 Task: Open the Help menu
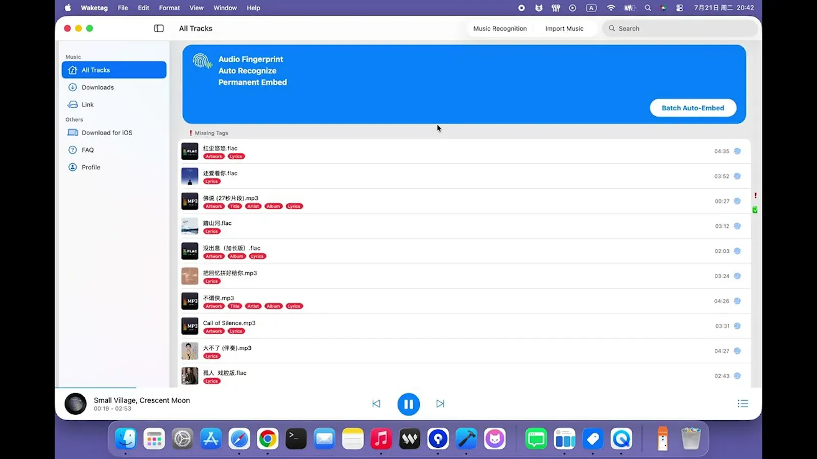254,8
